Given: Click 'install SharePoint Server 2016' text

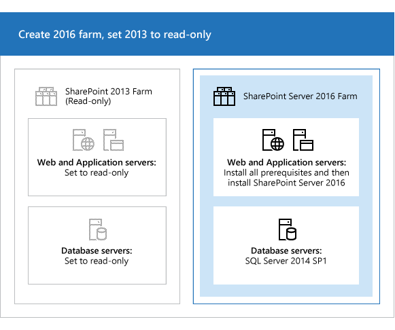Looking at the screenshot, I should pyautogui.click(x=286, y=183).
